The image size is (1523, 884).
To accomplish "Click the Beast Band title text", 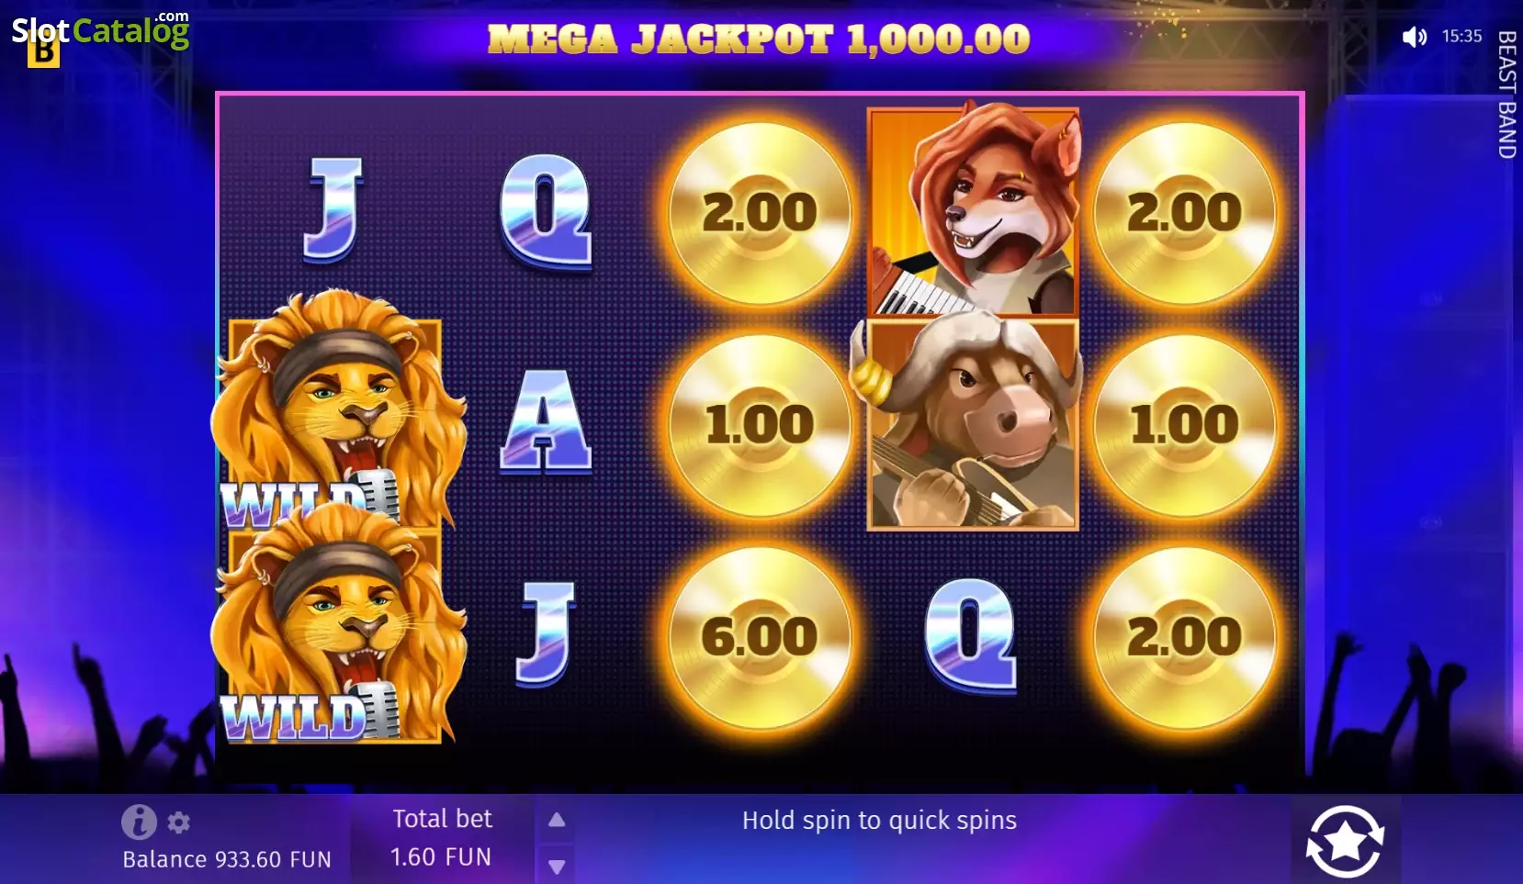I will (1506, 95).
